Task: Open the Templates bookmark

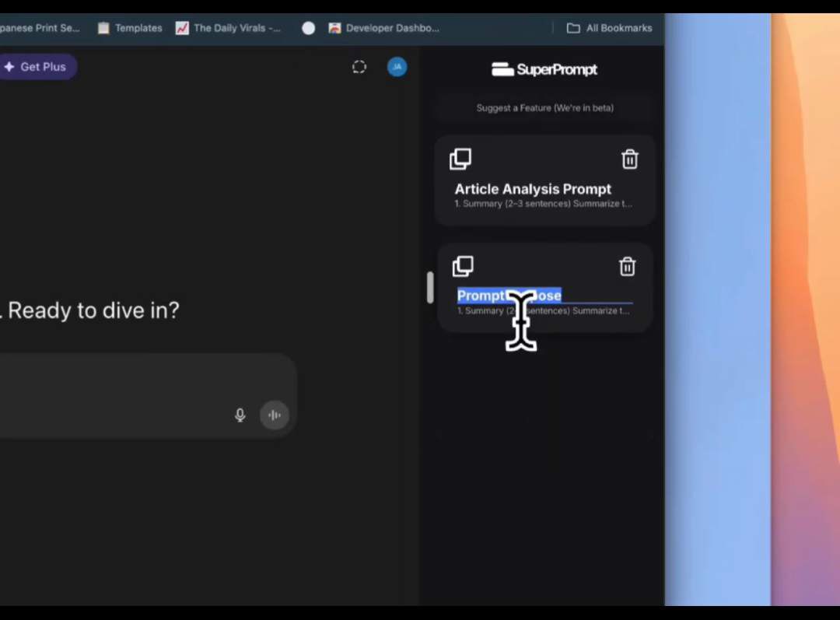Action: pos(130,28)
